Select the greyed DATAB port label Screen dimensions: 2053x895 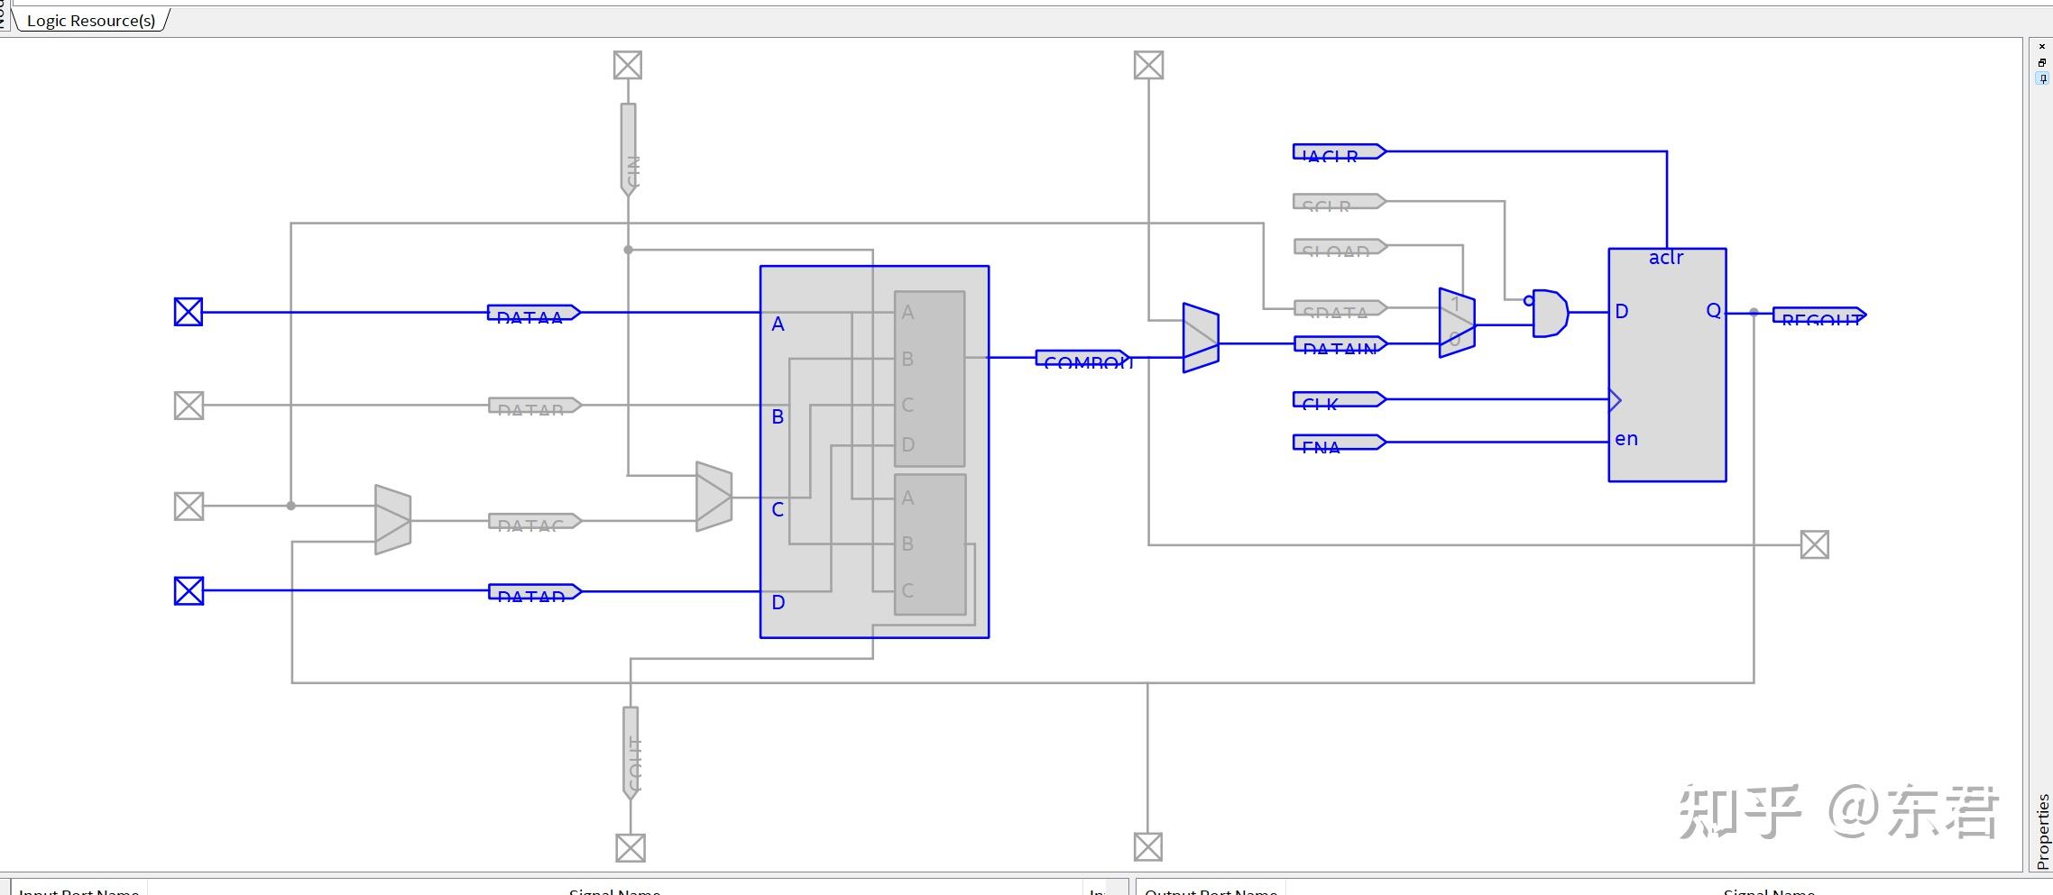pos(534,406)
